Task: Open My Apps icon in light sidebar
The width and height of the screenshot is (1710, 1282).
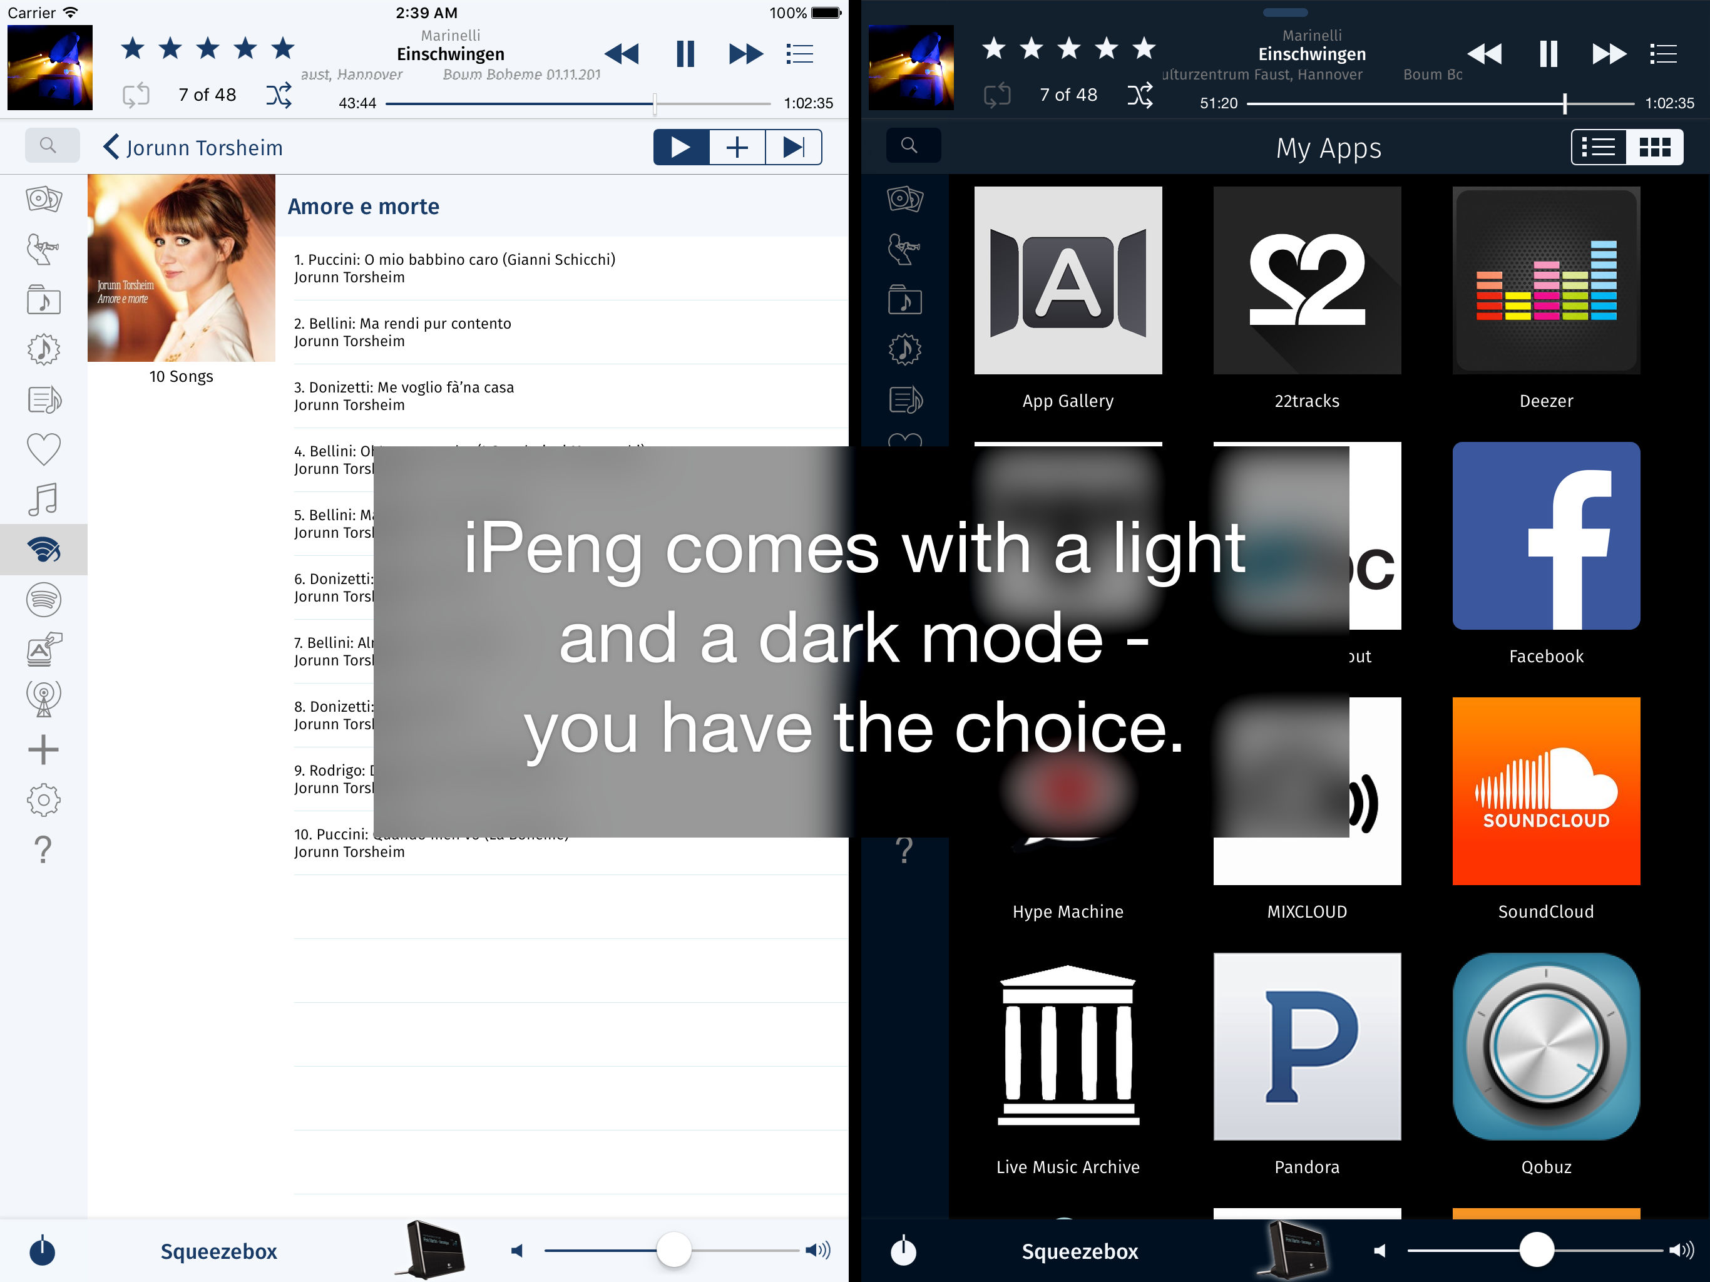Action: click(x=43, y=650)
